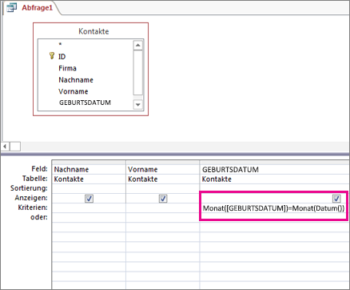Screen dimensions: 350x290
Task: Click the Kriterien cell under Nachname
Action: pyautogui.click(x=89, y=208)
